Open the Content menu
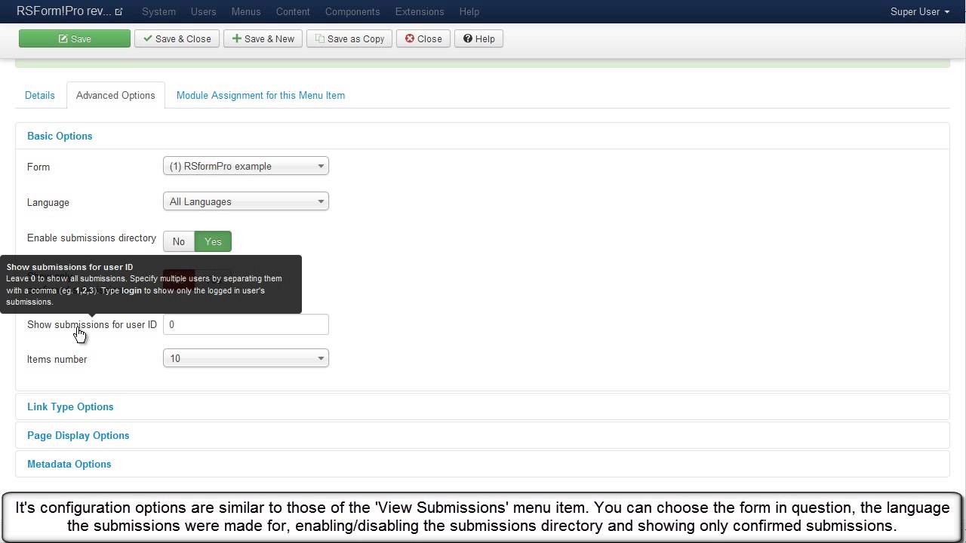 pyautogui.click(x=293, y=11)
